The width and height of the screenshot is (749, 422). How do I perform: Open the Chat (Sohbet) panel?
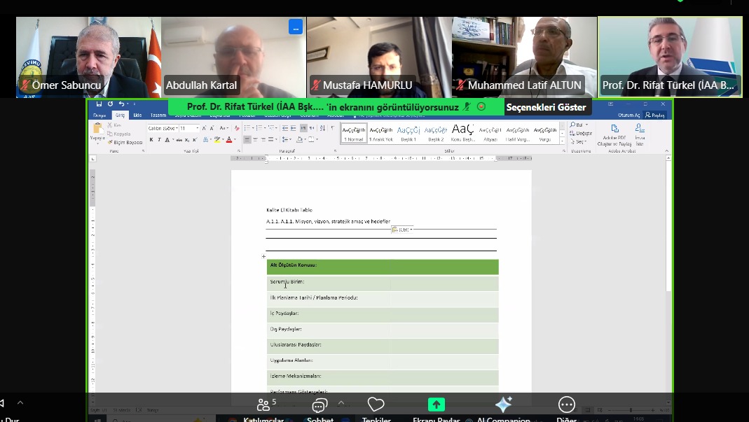(319, 406)
